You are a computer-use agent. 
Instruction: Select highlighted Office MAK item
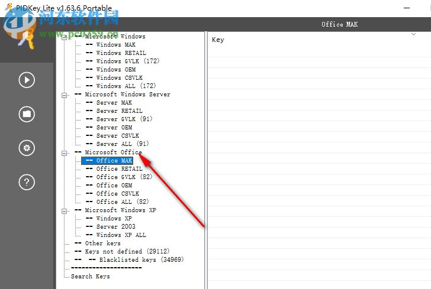click(107, 160)
